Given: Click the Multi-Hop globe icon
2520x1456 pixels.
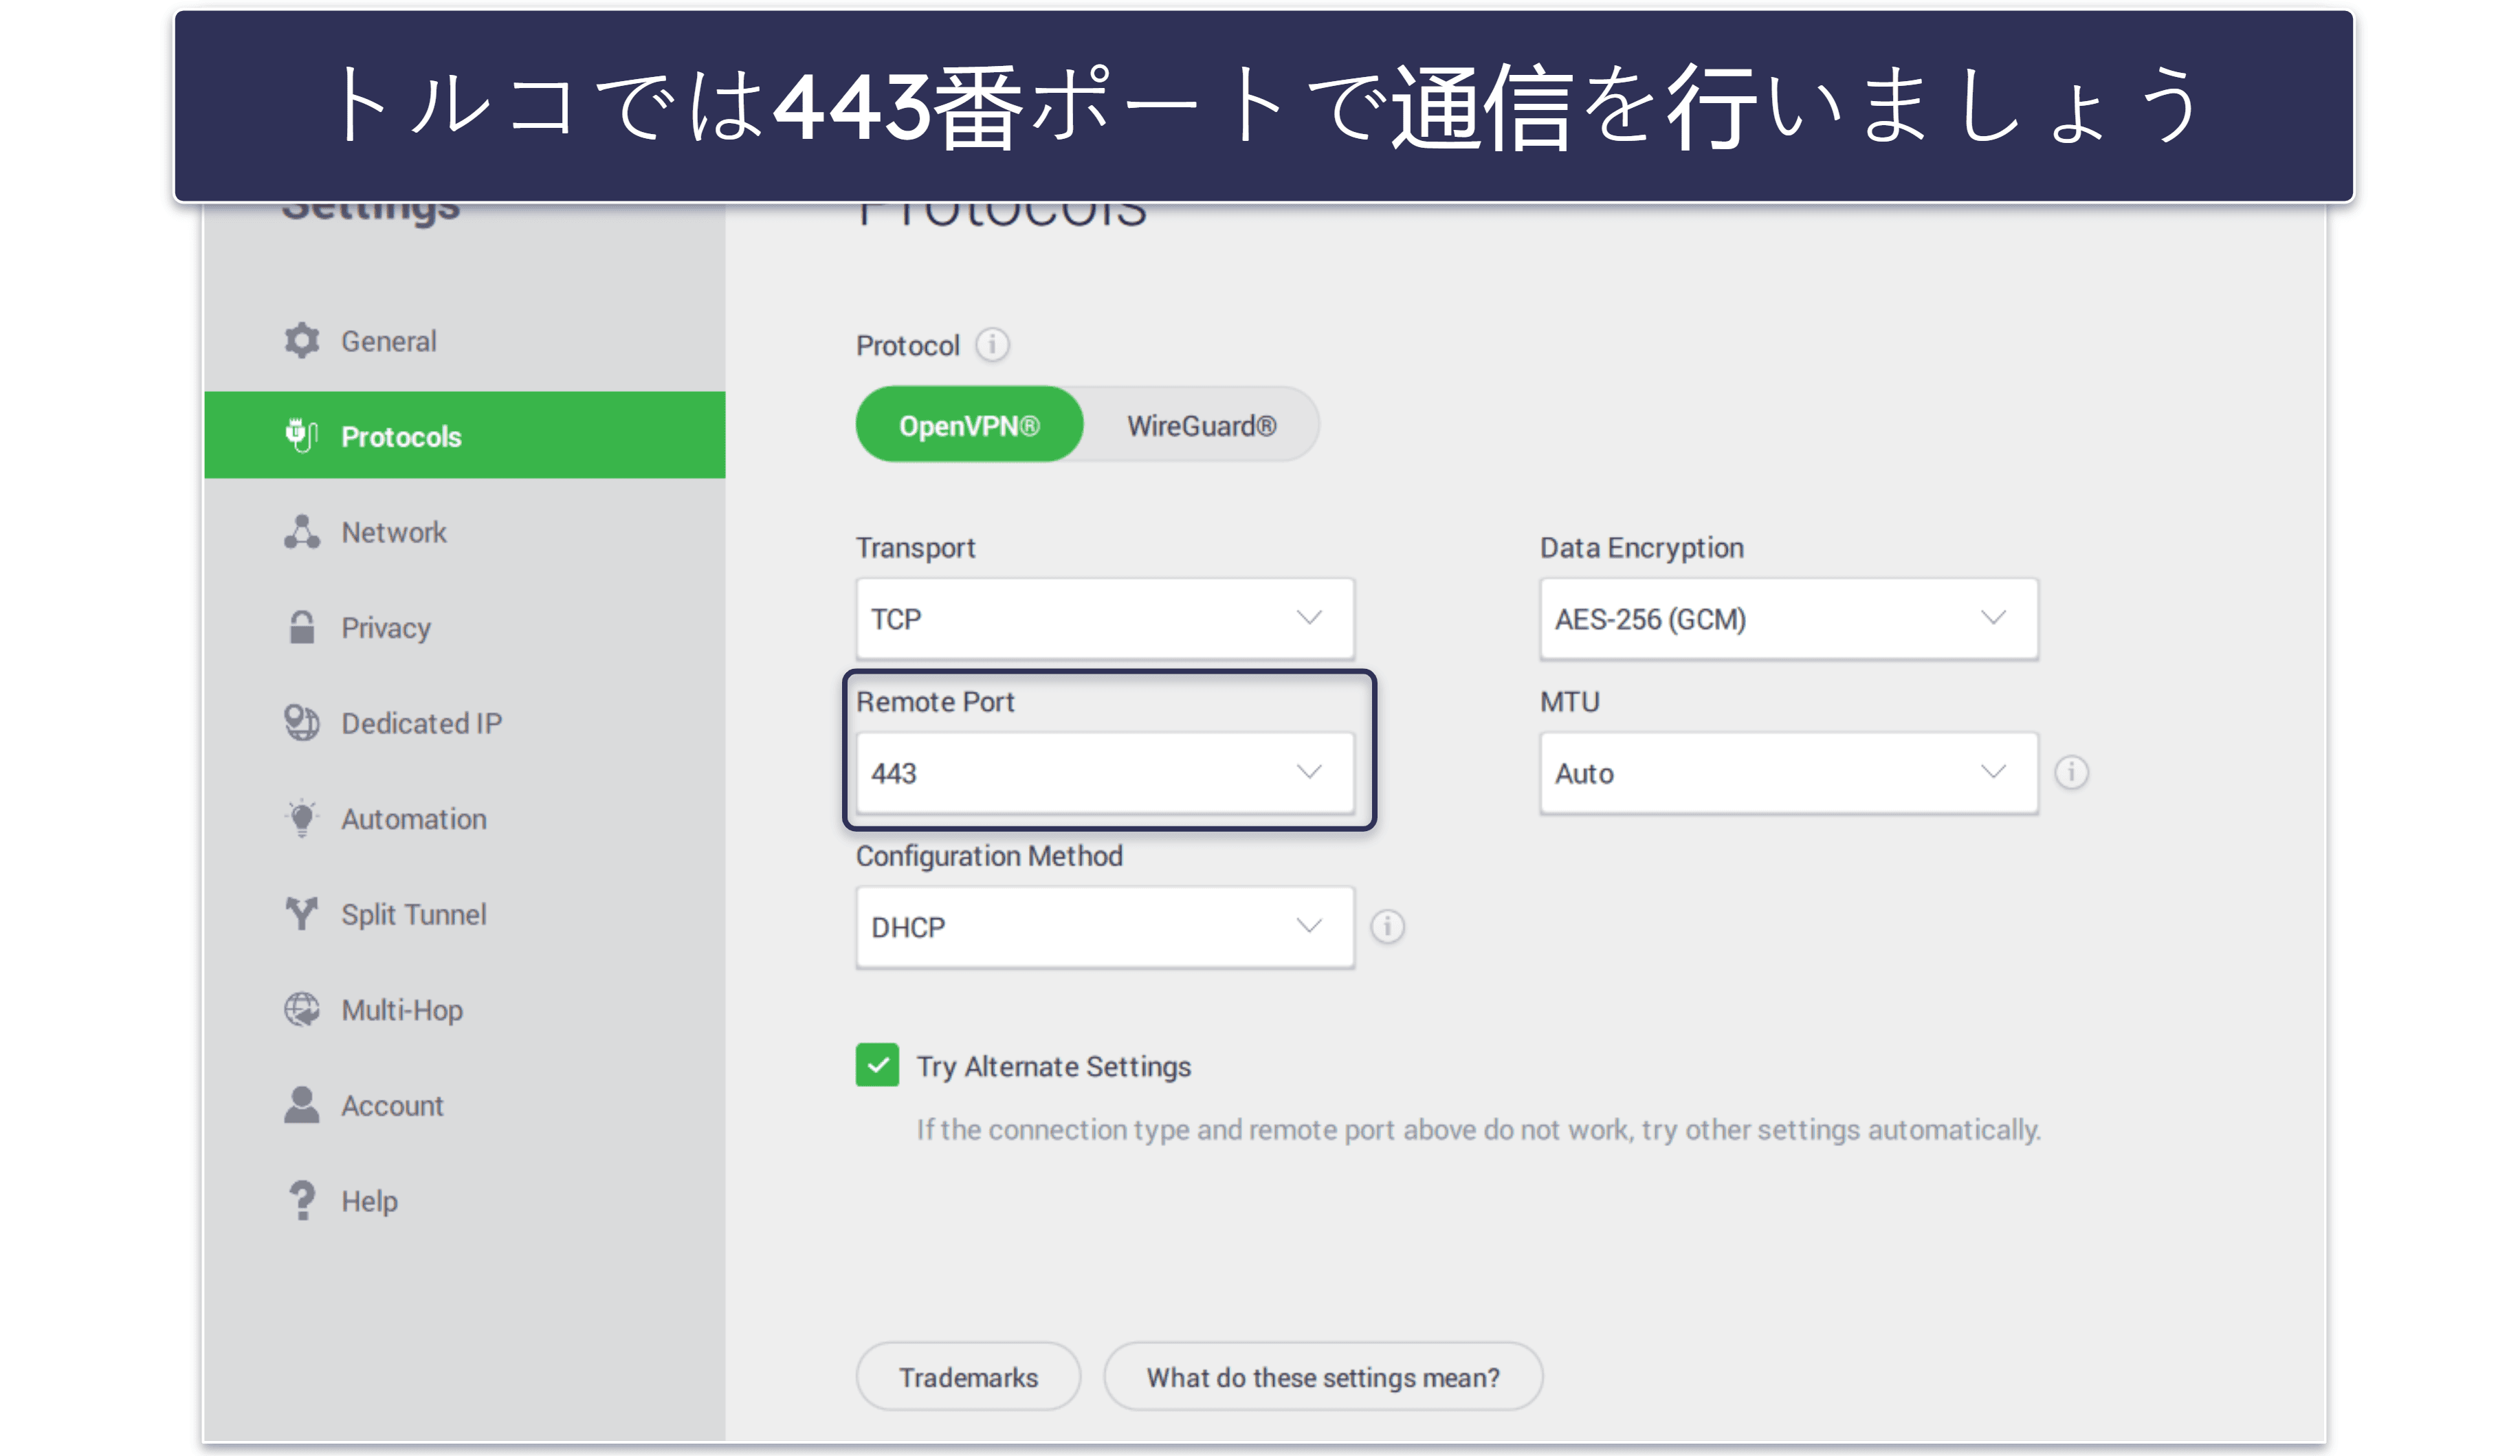Looking at the screenshot, I should point(301,1009).
